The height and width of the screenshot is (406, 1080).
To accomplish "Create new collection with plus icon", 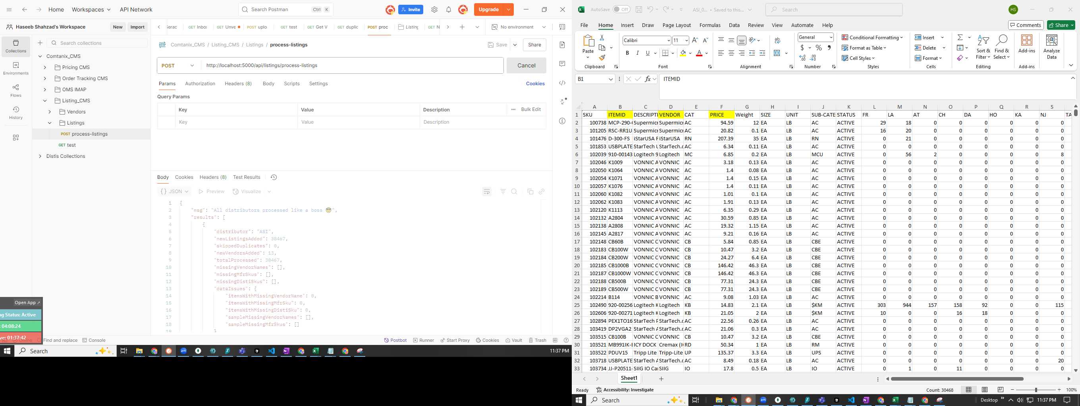I will click(40, 43).
